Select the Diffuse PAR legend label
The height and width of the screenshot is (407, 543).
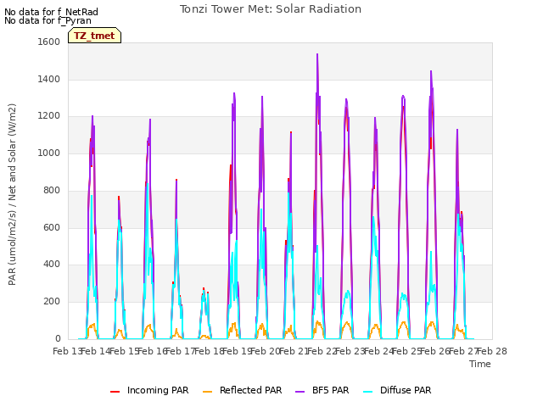[x=406, y=390]
